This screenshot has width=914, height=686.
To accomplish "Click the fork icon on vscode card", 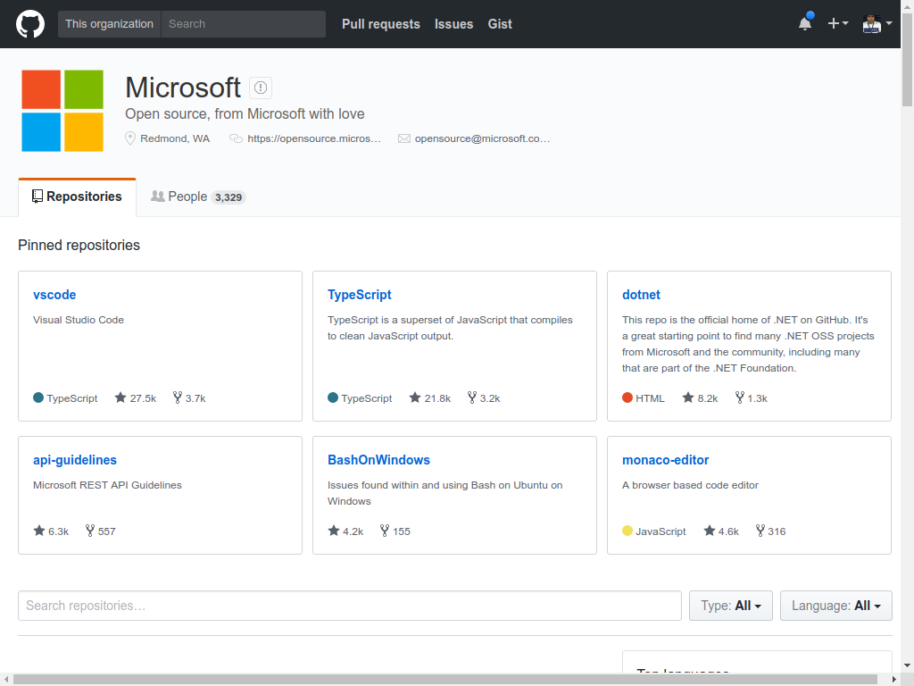I will click(178, 397).
